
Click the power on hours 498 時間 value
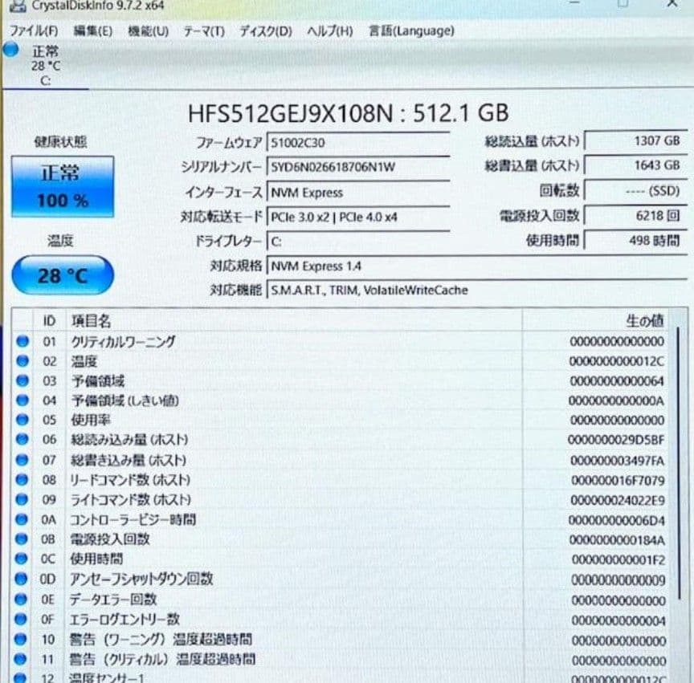point(635,241)
